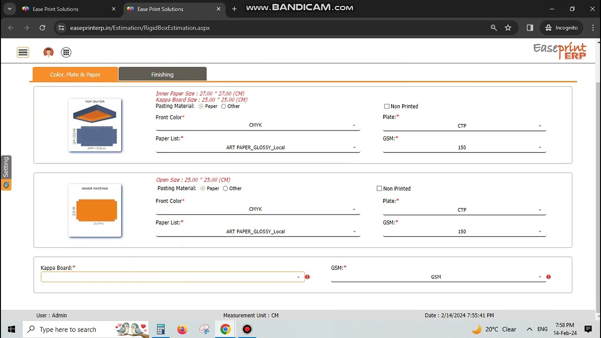Open Firefox from taskbar
Screen dimensions: 601x338
click(182, 329)
